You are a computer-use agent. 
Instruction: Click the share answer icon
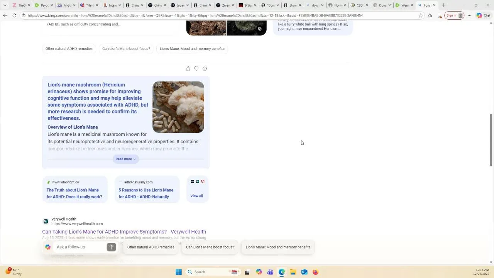[205, 68]
